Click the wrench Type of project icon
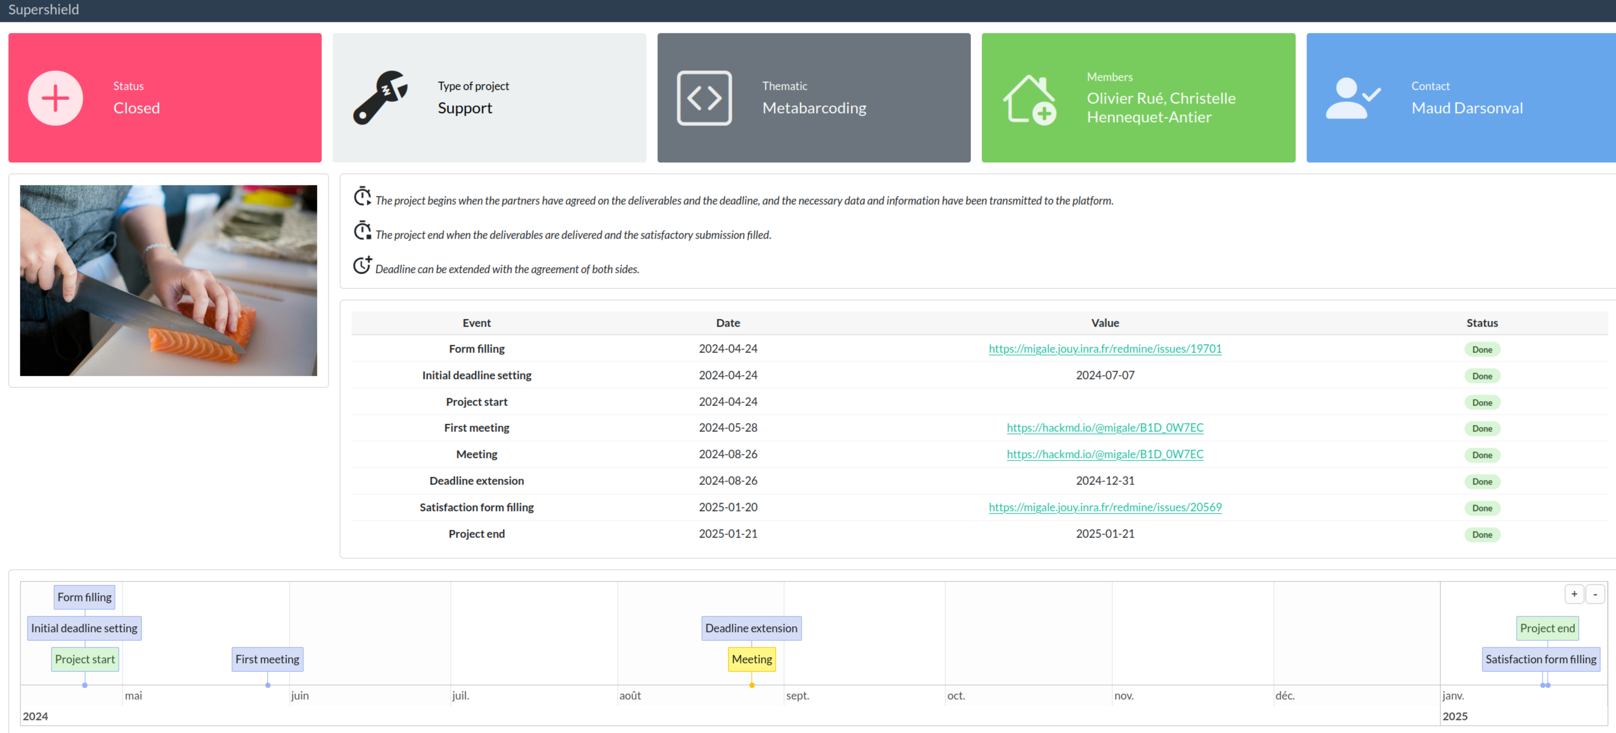1616x733 pixels. tap(380, 98)
